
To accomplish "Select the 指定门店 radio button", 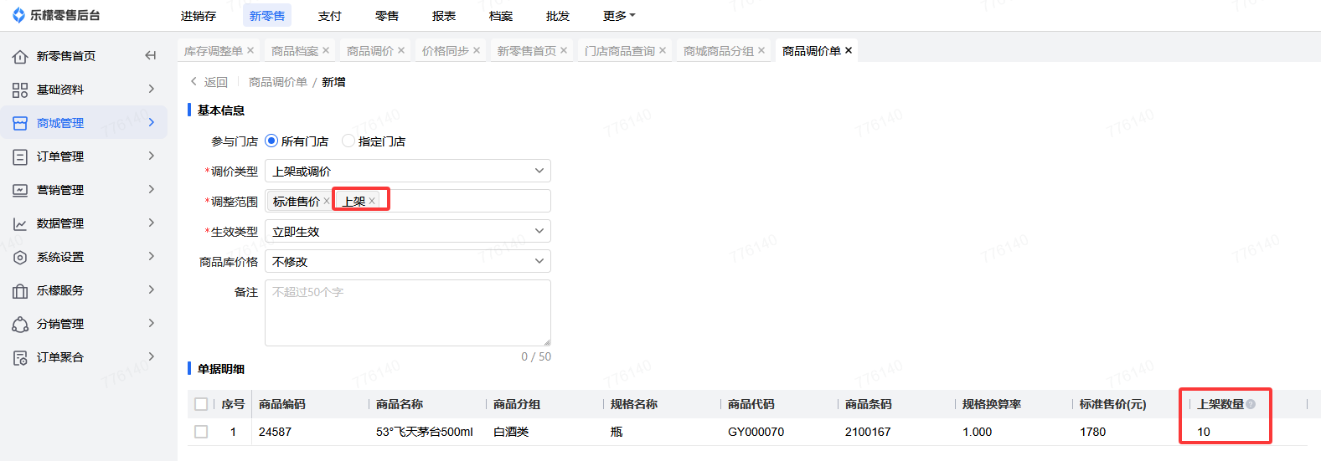I will (x=348, y=141).
